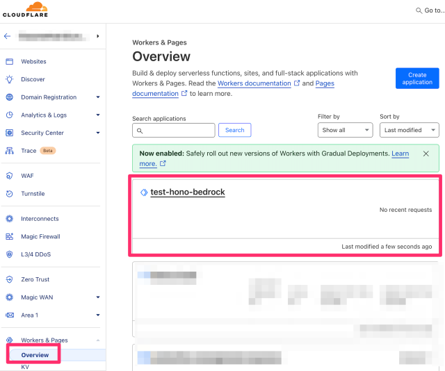Viewport: 445px width, 371px height.
Task: Click the Magic Firewall icon
Action: tap(9, 236)
